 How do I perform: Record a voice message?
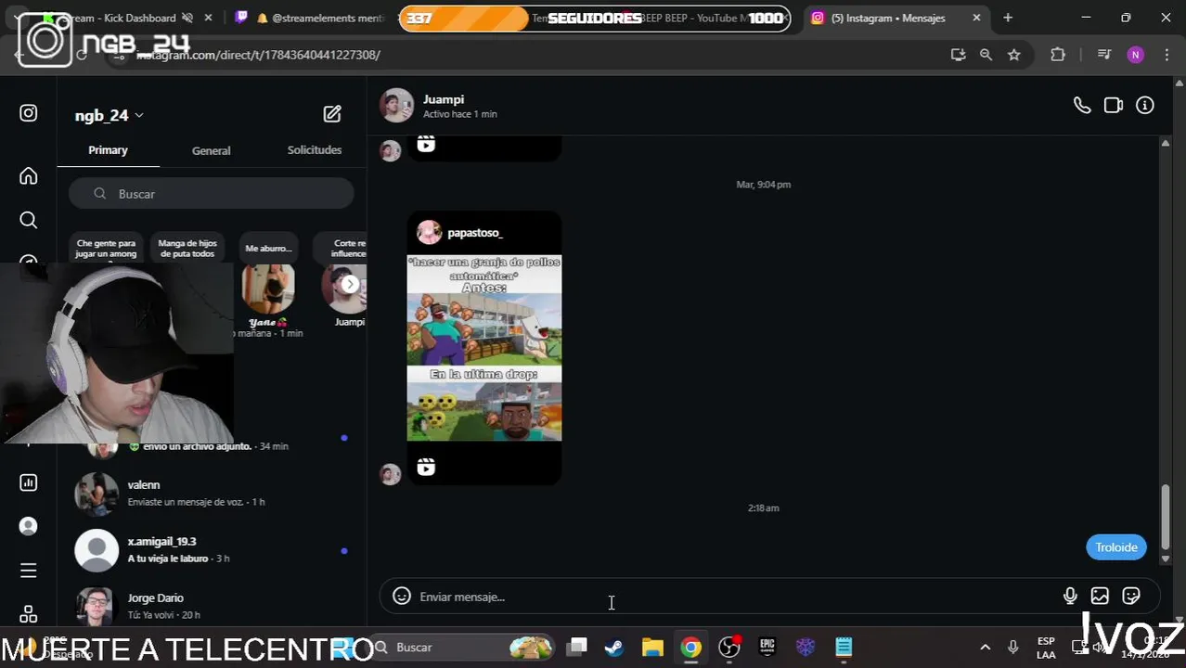click(1070, 597)
